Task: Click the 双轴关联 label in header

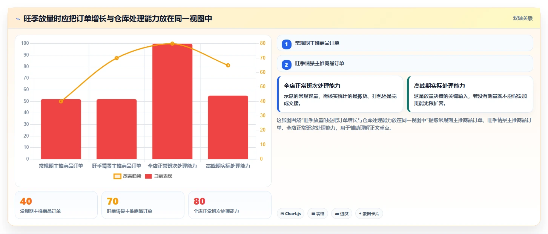Action: tap(522, 18)
